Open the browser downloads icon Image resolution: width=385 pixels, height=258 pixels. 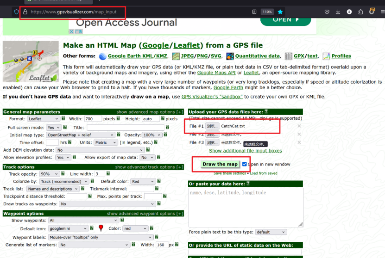tap(338, 12)
